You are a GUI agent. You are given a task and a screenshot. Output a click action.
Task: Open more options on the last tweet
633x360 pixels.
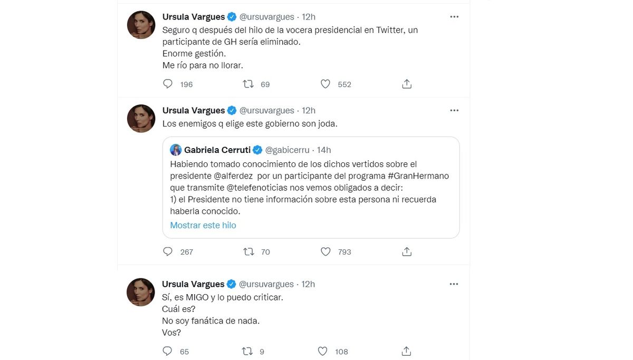pos(454,284)
